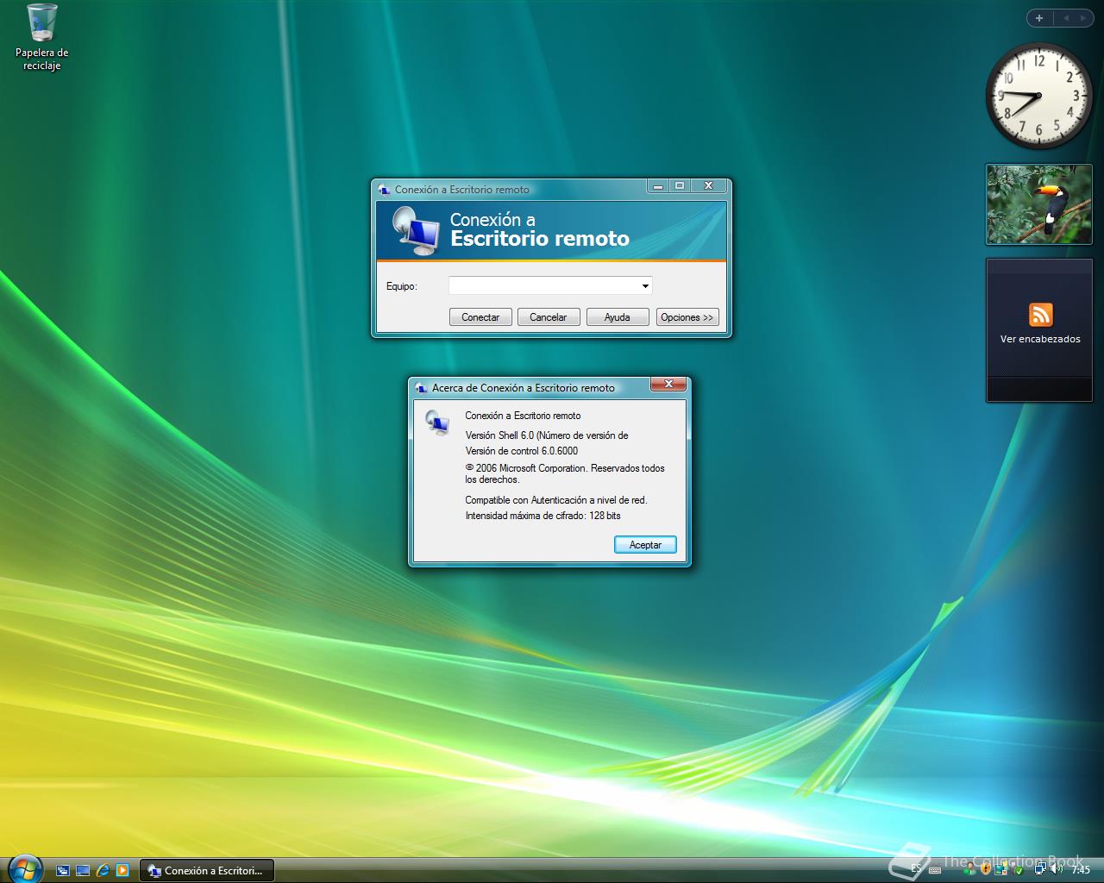1104x883 pixels.
Task: Click text 'Versión de control 6.0.6000'
Action: 522,451
